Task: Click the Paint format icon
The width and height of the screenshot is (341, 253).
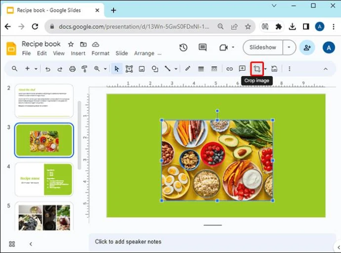Action: tap(85, 69)
